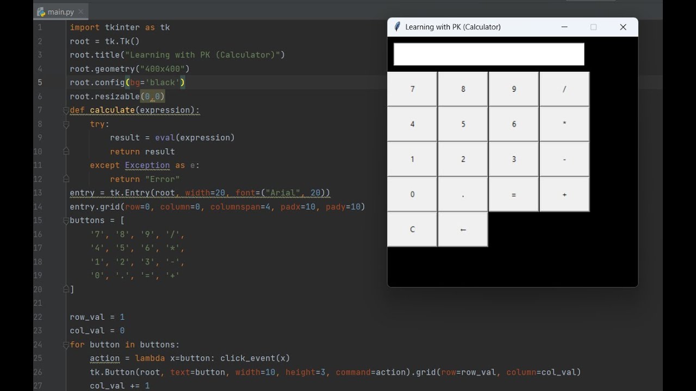Click the Calculator window title text
The height and width of the screenshot is (391, 696).
(x=453, y=27)
